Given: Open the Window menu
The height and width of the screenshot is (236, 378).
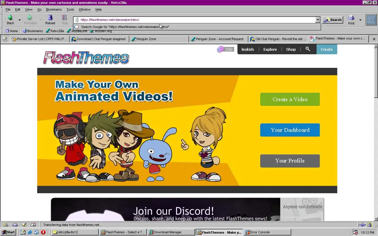Looking at the screenshot, I should click(x=84, y=9).
